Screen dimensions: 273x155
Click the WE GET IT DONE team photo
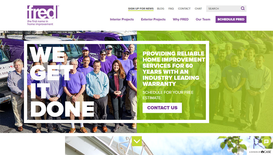tap(82, 82)
